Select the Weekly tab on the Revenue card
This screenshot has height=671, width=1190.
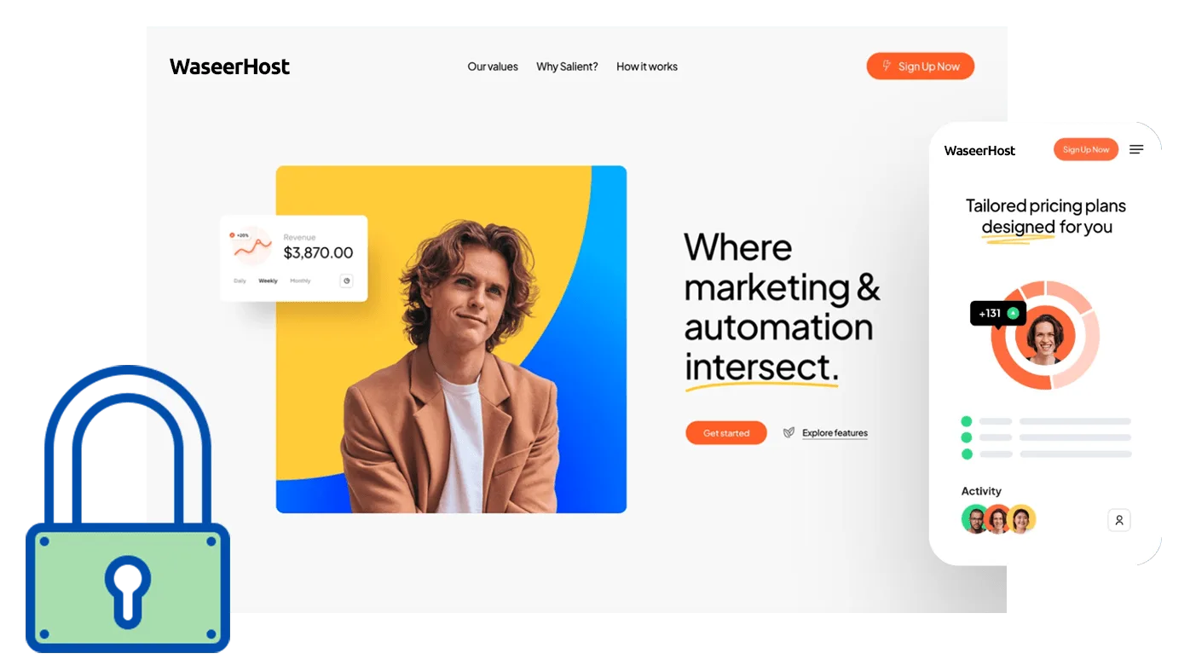(x=268, y=281)
